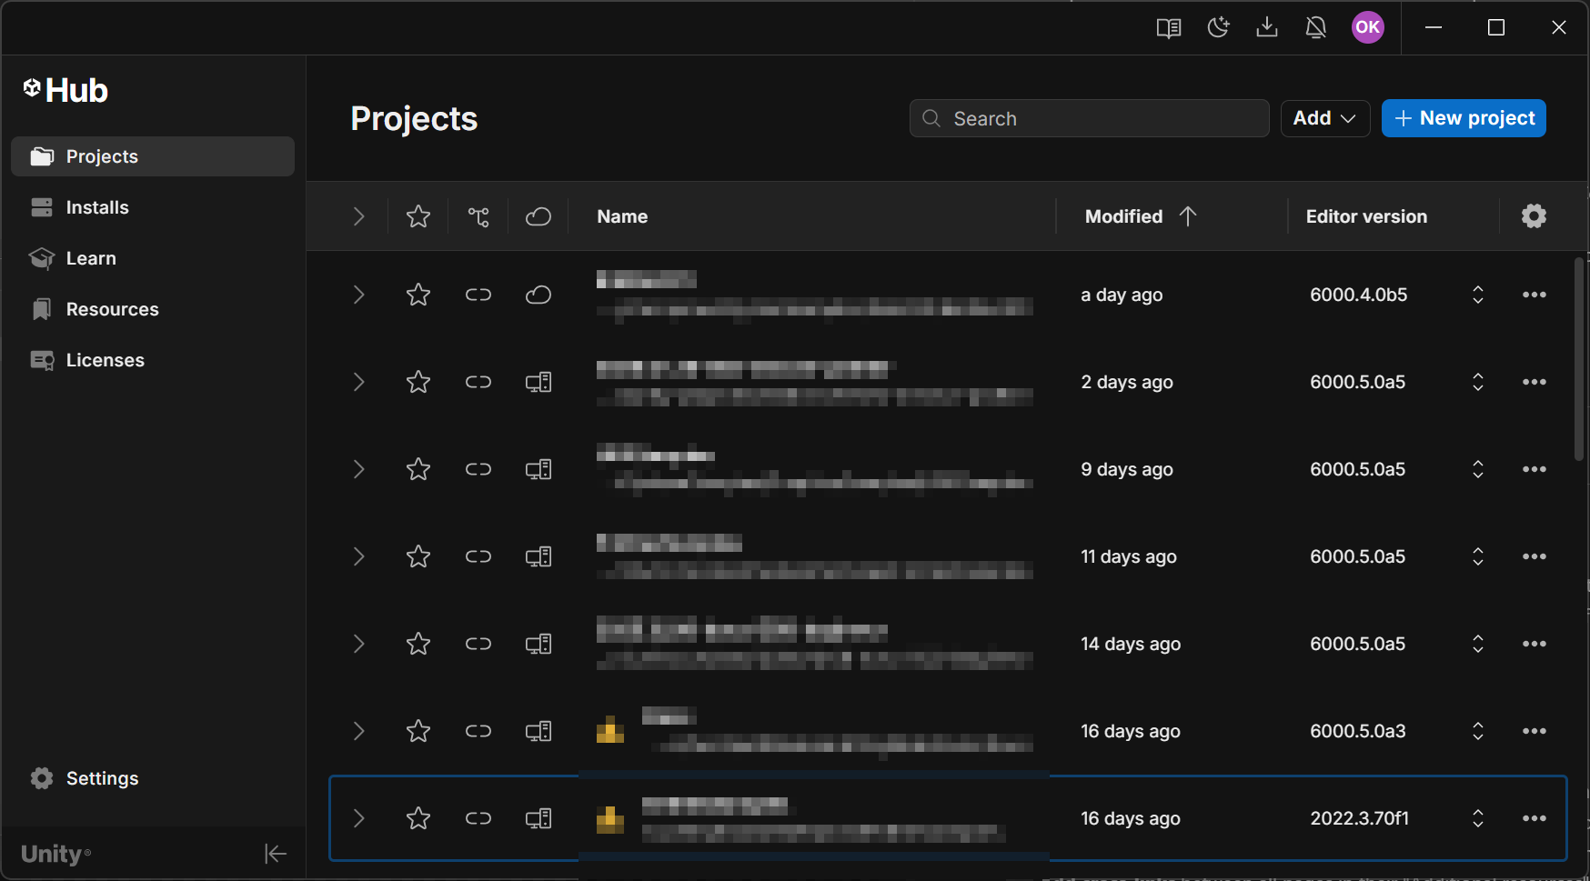Expand the project row modified 11 days ago
The height and width of the screenshot is (881, 1590).
(358, 556)
